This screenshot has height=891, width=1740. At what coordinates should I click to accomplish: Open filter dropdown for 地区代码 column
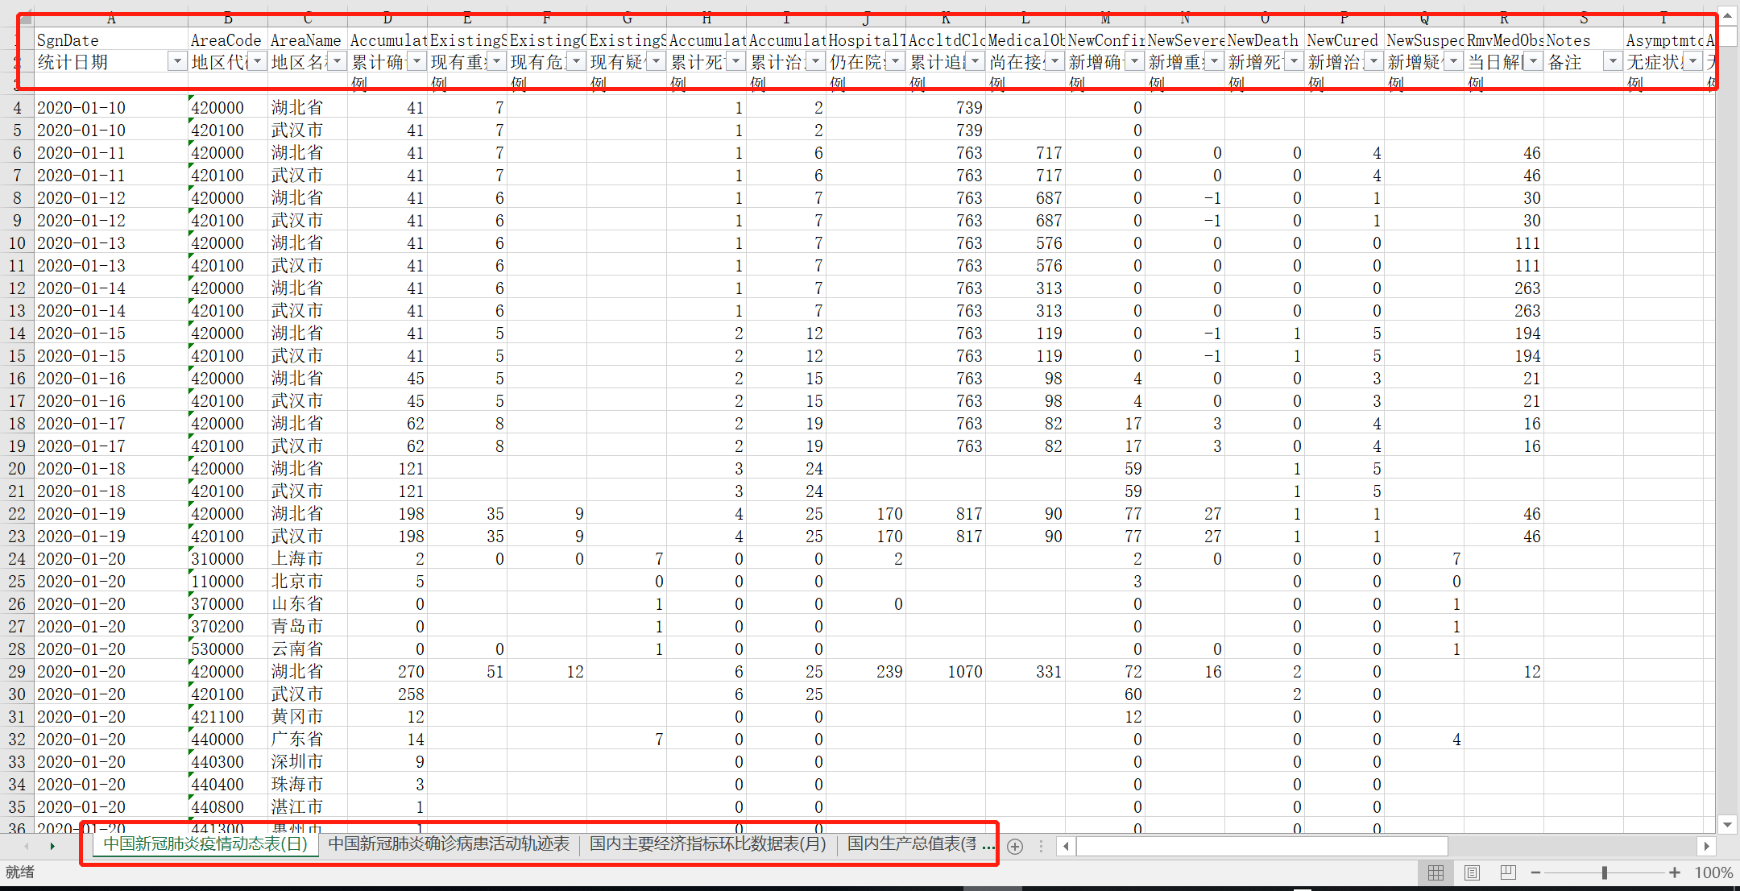coord(257,62)
